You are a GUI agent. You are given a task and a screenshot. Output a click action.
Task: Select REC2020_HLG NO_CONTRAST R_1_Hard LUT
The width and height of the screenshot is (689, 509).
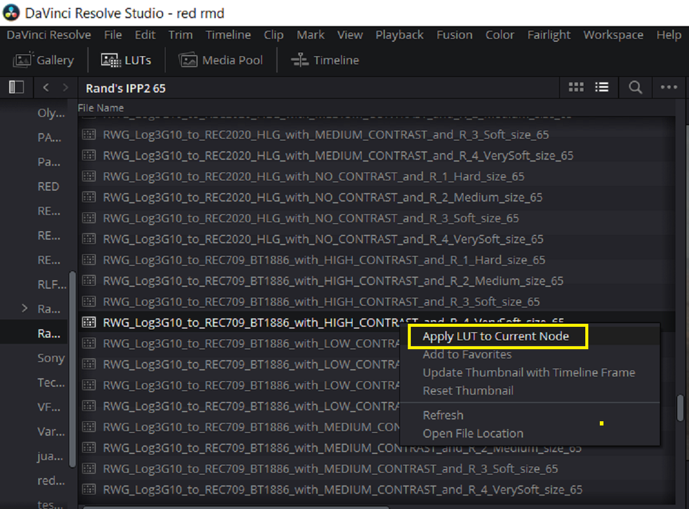point(313,176)
